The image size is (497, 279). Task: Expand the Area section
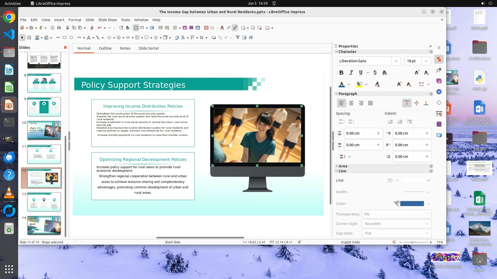tap(343, 166)
